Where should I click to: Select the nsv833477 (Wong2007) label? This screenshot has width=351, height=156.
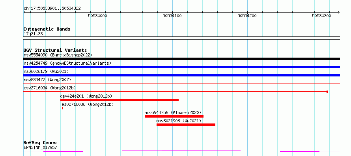click(47, 80)
